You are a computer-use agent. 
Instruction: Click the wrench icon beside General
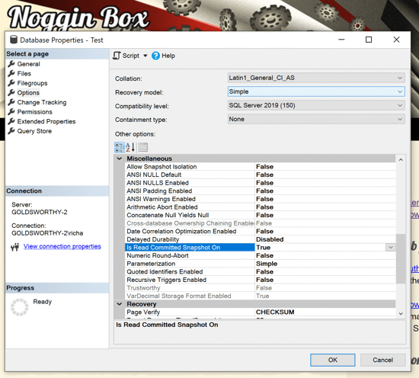pos(11,64)
